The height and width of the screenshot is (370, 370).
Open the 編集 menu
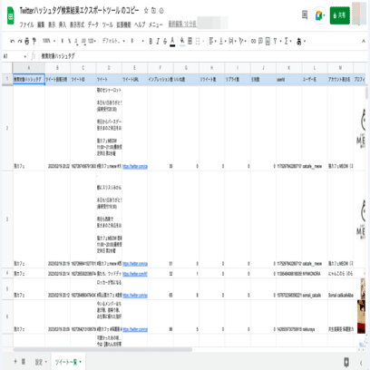[x=41, y=24]
